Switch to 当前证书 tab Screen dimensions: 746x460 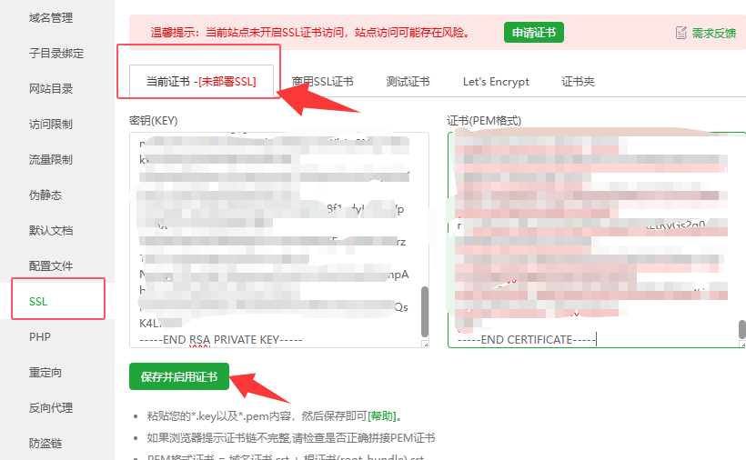pyautogui.click(x=201, y=82)
